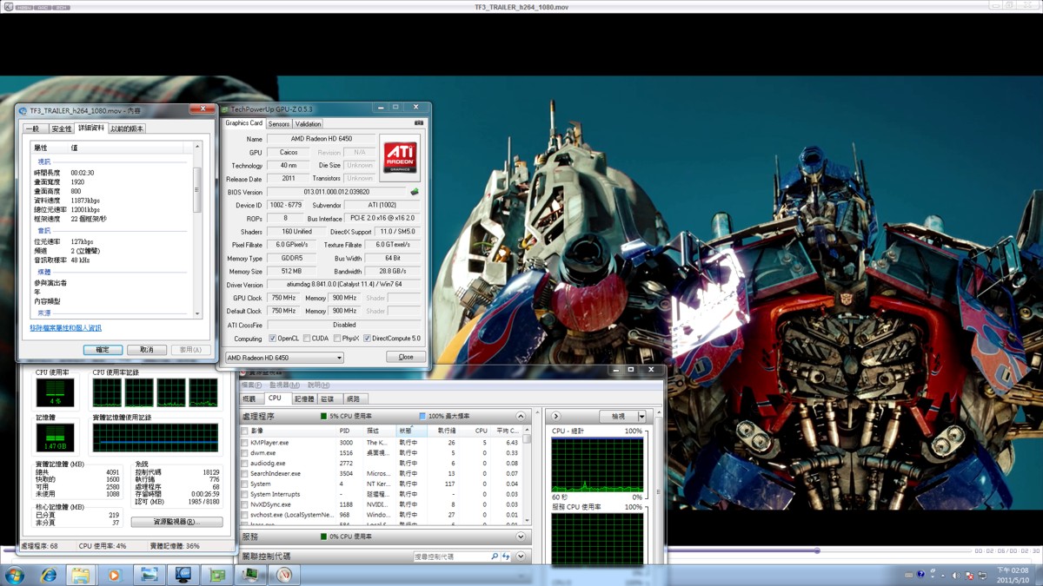Check the SearchIndexer.exe process checkbox

click(245, 474)
